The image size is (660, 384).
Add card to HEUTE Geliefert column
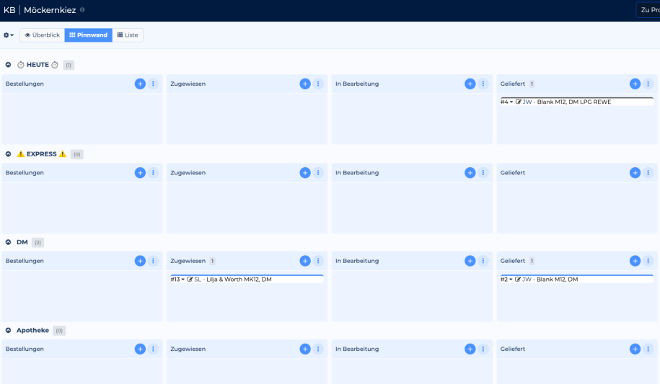635,84
